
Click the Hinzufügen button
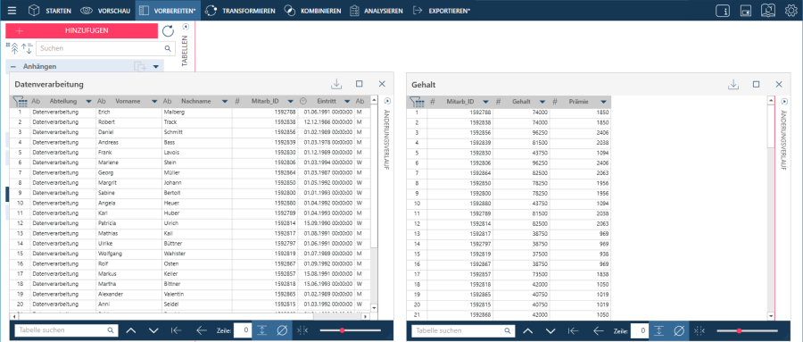coord(81,30)
